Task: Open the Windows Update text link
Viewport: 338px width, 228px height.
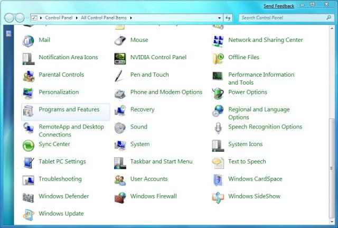Action: tap(61, 214)
